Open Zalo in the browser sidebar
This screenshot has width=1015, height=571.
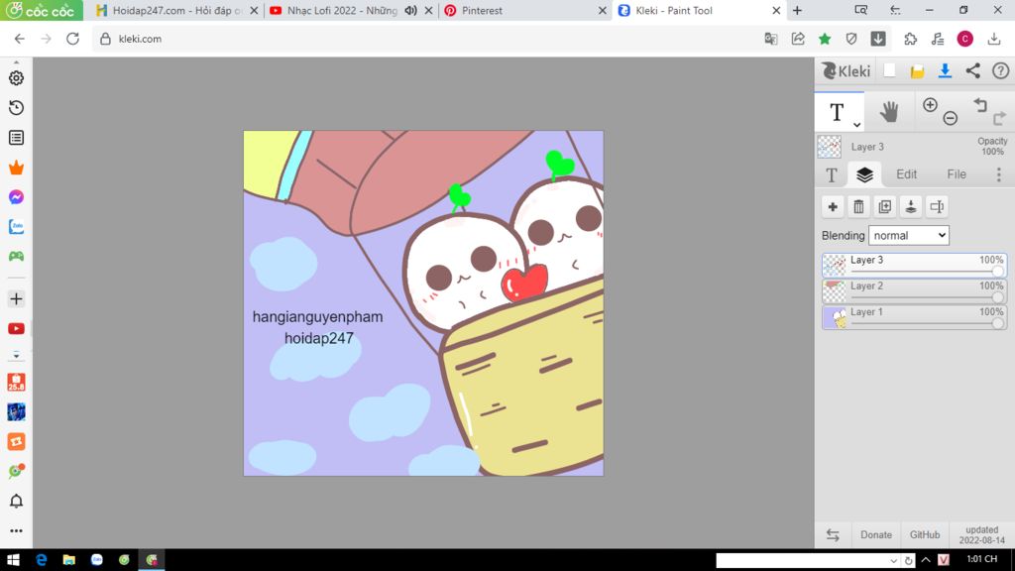[16, 227]
